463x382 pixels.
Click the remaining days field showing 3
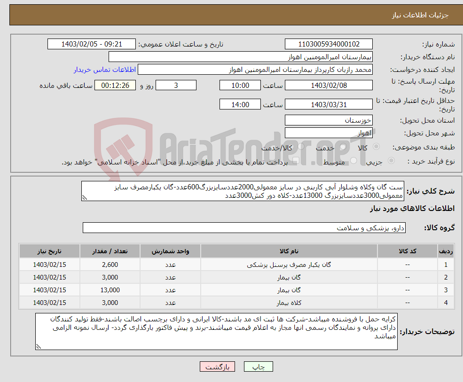pyautogui.click(x=176, y=86)
